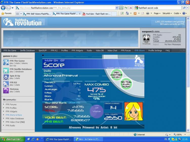The width and height of the screenshot is (190, 142).
Task: Open the Page dropdown menu
Action: click(x=158, y=13)
